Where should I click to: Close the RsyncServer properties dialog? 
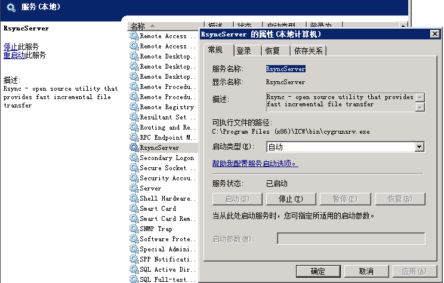[x=434, y=34]
